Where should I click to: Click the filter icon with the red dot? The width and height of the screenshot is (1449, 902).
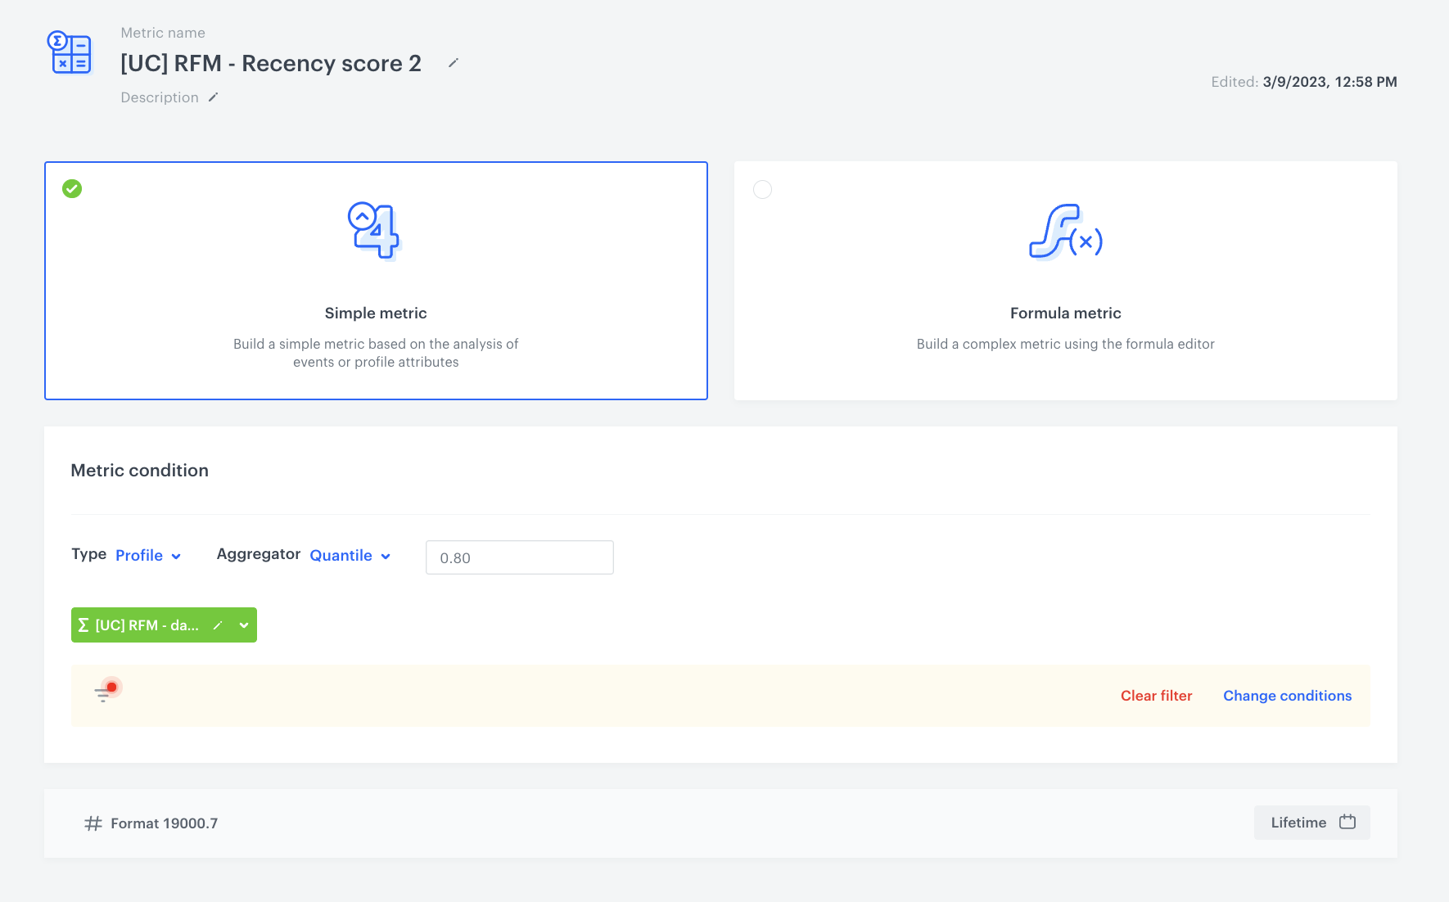pyautogui.click(x=104, y=693)
